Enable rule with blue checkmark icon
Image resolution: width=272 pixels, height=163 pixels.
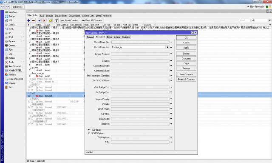pyautogui.click(x=40, y=20)
